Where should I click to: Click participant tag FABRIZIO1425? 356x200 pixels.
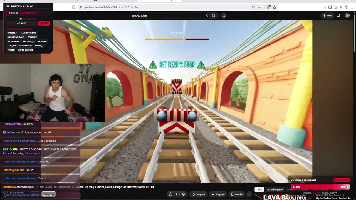click(26, 46)
